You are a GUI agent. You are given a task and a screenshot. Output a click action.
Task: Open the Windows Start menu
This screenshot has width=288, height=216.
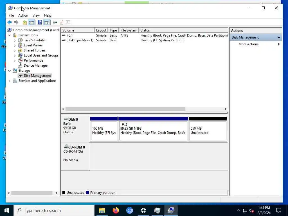[x=7, y=210]
